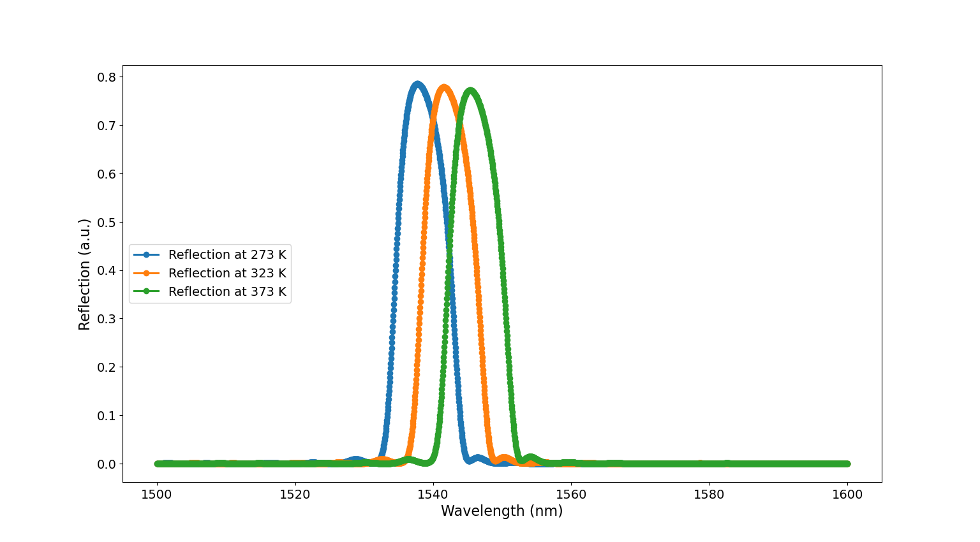
Task: Click the 1500 x-axis tick label
Action: (x=157, y=495)
